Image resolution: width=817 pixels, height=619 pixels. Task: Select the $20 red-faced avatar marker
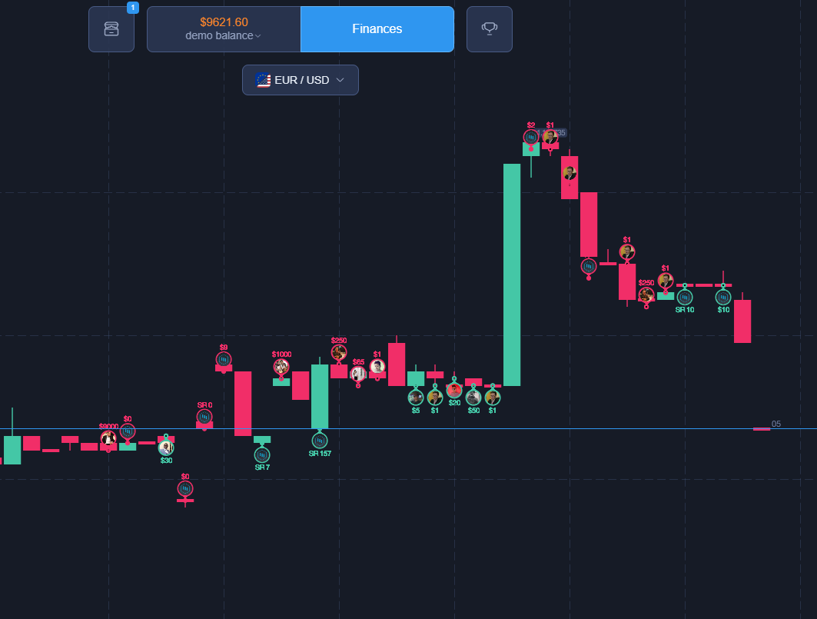click(454, 390)
